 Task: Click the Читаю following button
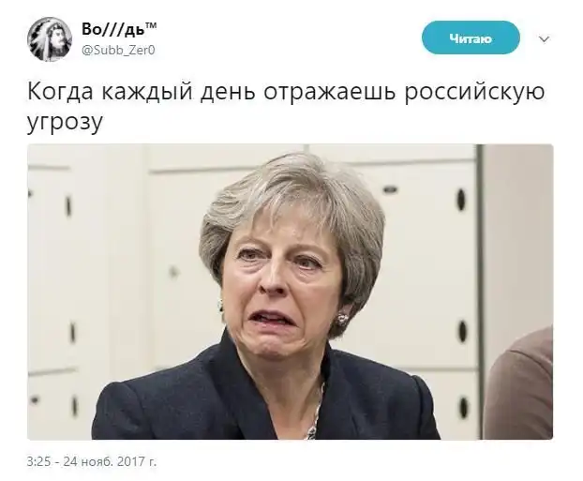471,38
